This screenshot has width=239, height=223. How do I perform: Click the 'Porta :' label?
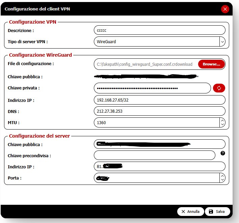[15, 178]
